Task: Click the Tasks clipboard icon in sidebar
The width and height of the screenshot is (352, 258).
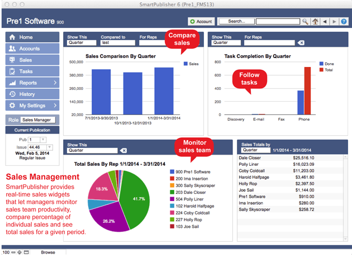Action: point(12,71)
